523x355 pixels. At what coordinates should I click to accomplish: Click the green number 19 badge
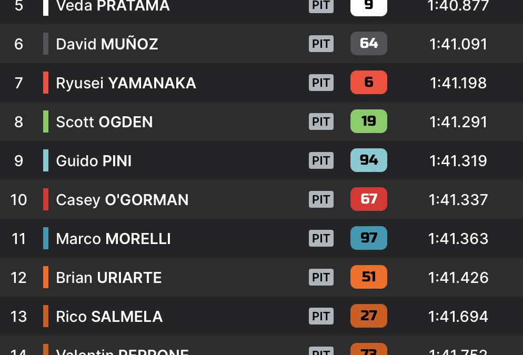coord(368,121)
